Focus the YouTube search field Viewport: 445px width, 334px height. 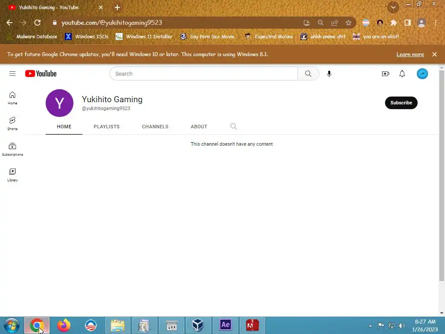[203, 74]
